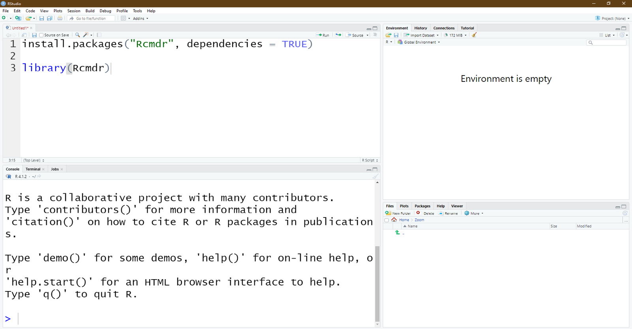Screen dimensions: 632x329
Task: Open the Addins dropdown menu
Action: pyautogui.click(x=140, y=19)
